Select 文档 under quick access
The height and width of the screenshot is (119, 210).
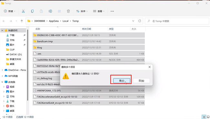(x=12, y=40)
